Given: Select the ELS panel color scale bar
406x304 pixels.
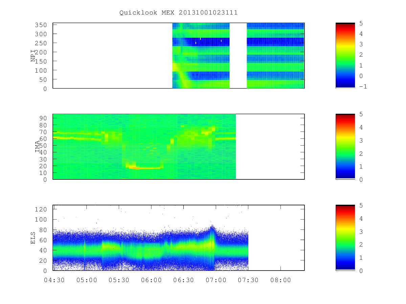Looking at the screenshot, I should 345,237.
